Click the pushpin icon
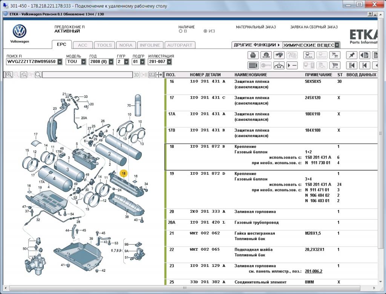Viewport: 386px width, 294px height. (x=352, y=55)
